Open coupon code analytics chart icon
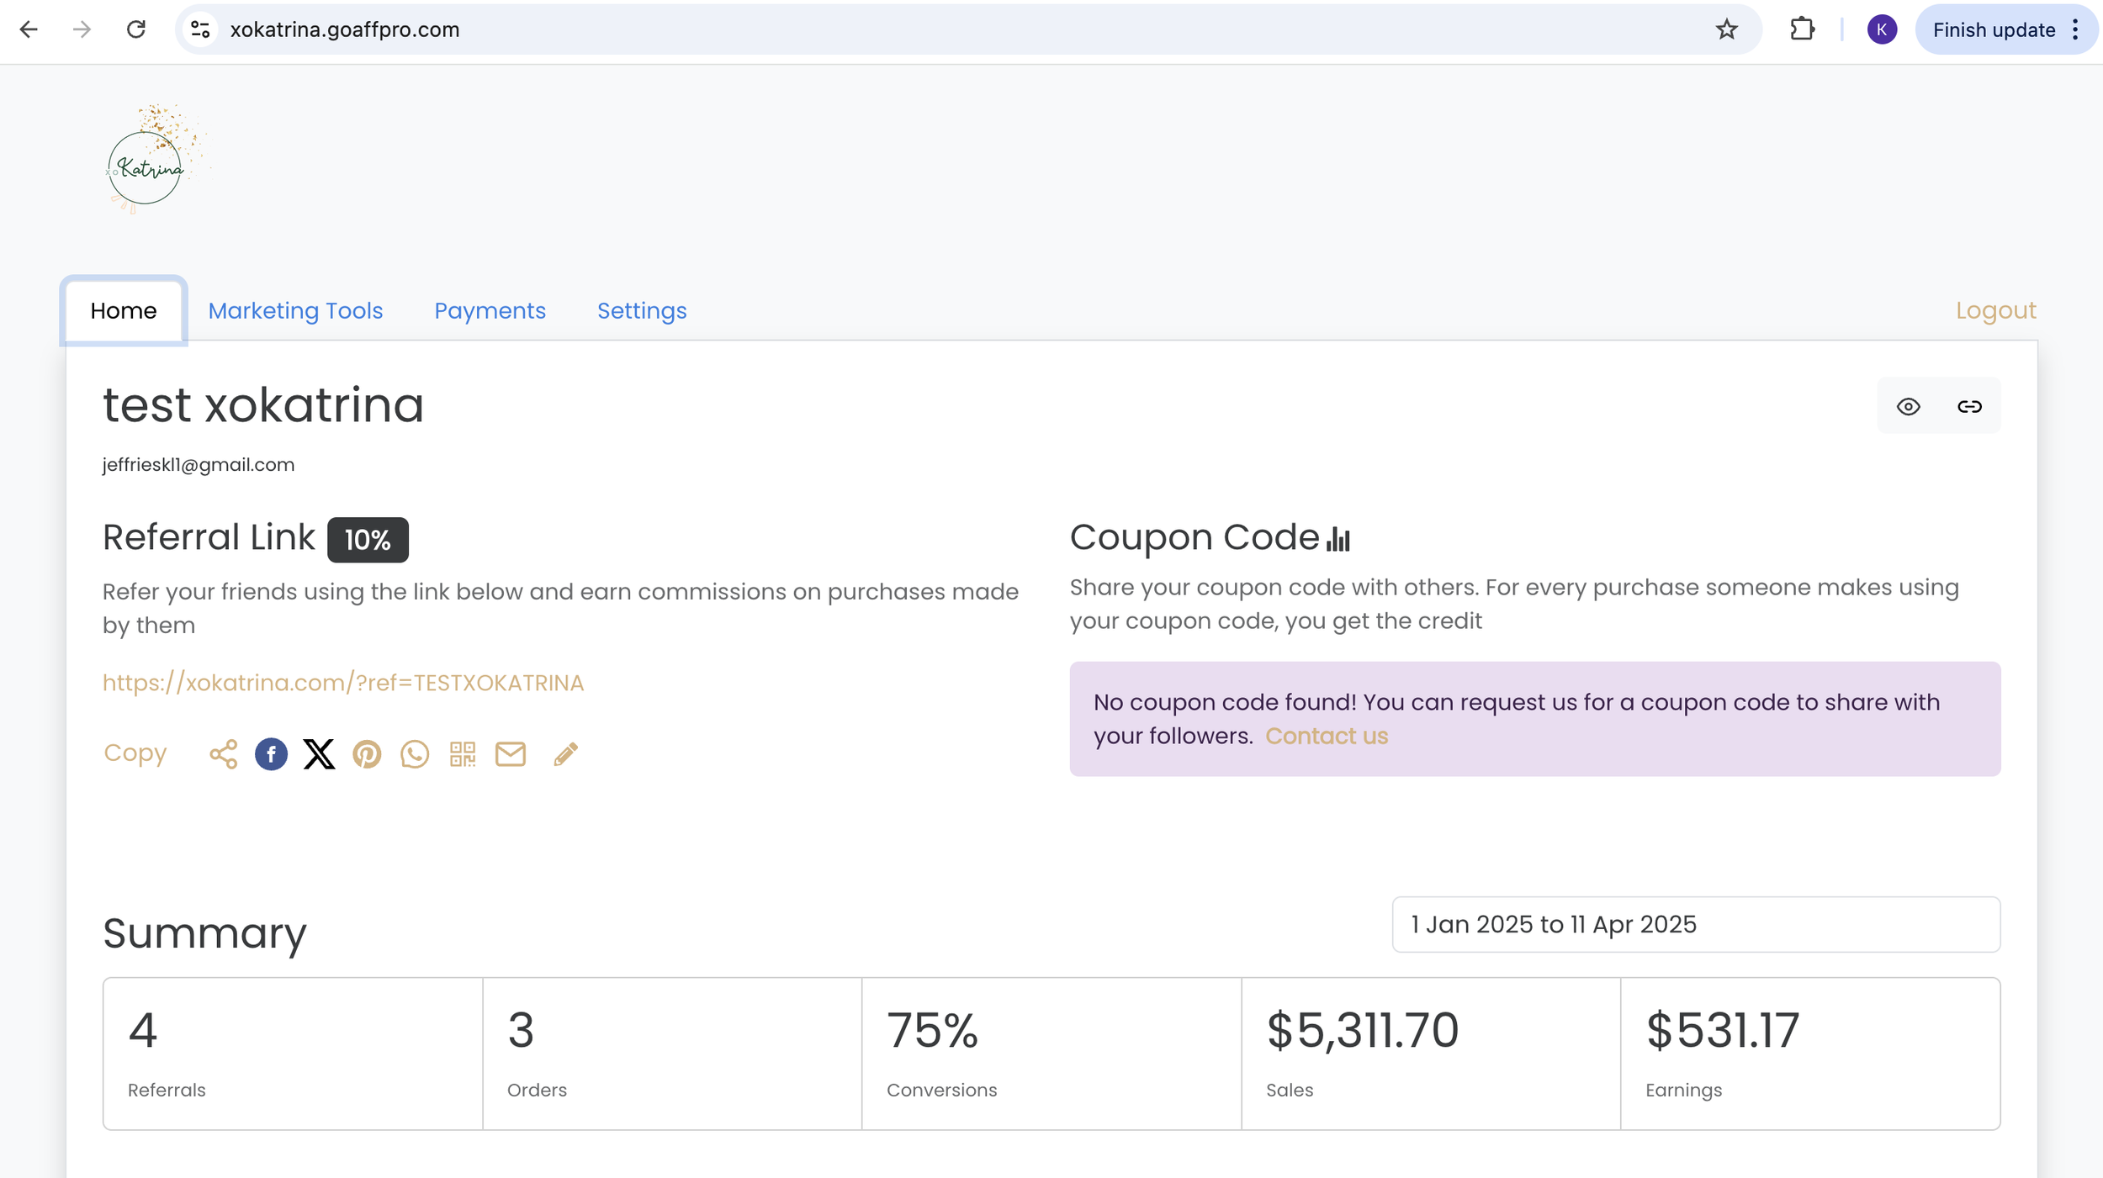This screenshot has width=2103, height=1178. pos(1338,539)
